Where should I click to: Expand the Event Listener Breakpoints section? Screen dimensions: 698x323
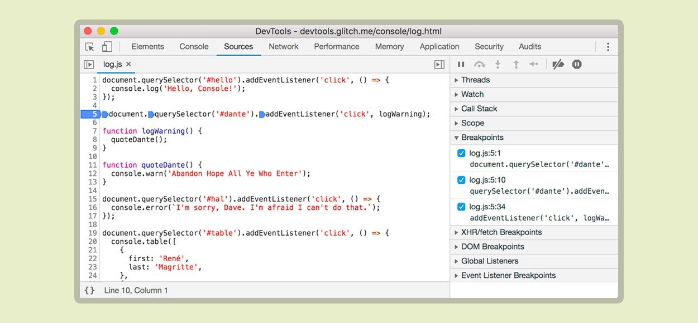(x=508, y=276)
